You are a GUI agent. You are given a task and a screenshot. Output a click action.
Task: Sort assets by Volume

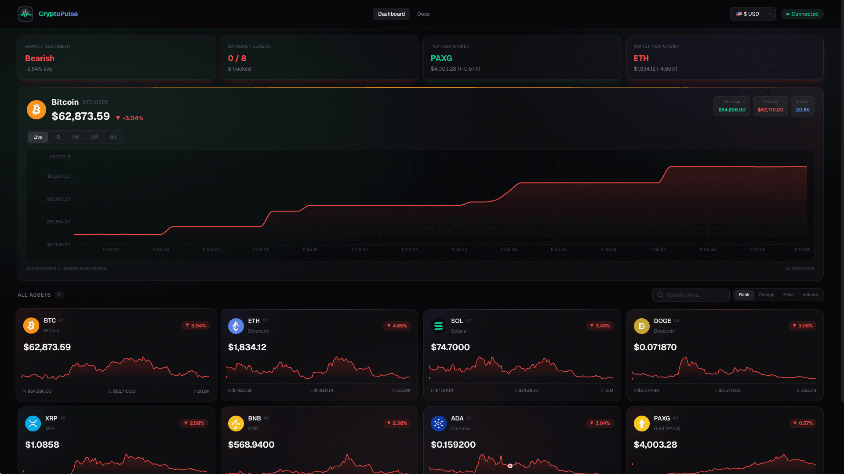[x=810, y=295]
